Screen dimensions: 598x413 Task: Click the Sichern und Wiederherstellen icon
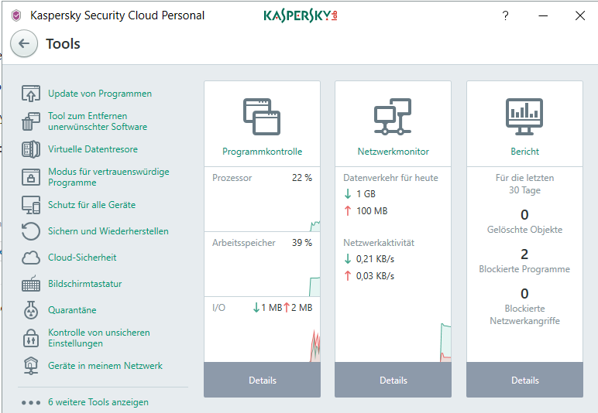click(31, 231)
